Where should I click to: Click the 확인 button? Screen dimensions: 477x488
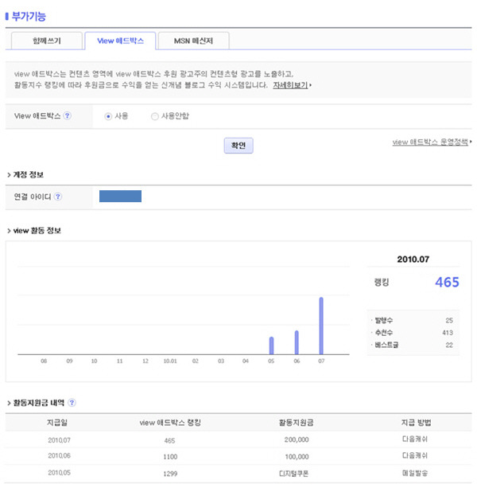pos(238,146)
